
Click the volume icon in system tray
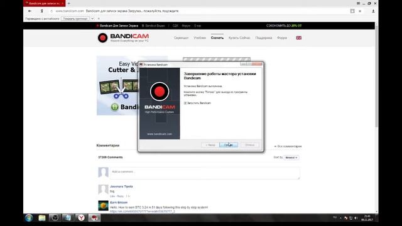pos(356,218)
